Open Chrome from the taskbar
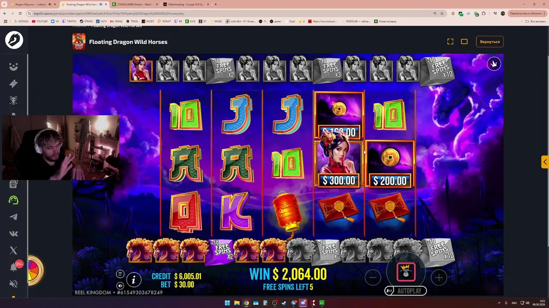Screen dimensions: 549x308 (246, 303)
